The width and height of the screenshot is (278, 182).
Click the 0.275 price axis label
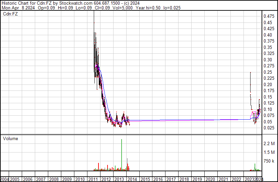pyautogui.click(x=269, y=66)
